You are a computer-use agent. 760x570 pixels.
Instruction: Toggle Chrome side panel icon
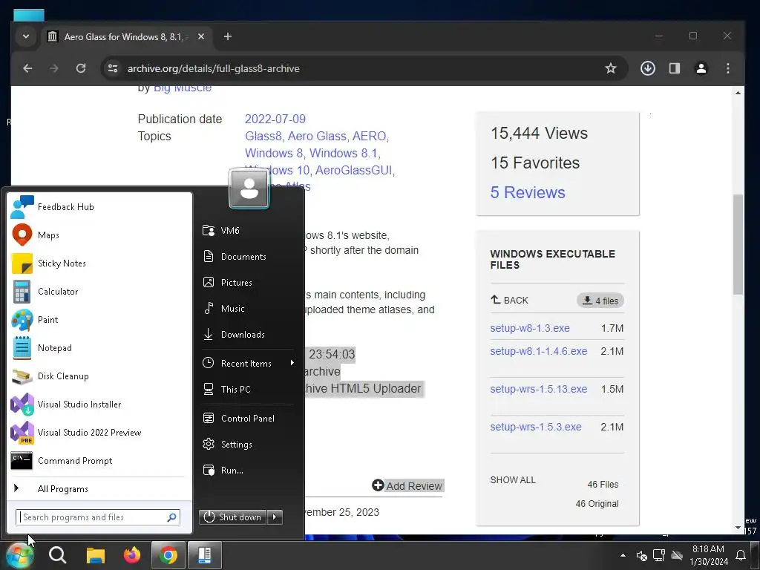pos(674,68)
